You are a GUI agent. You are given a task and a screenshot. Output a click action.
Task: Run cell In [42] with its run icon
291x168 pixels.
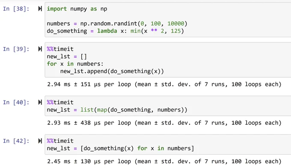pos(40,141)
